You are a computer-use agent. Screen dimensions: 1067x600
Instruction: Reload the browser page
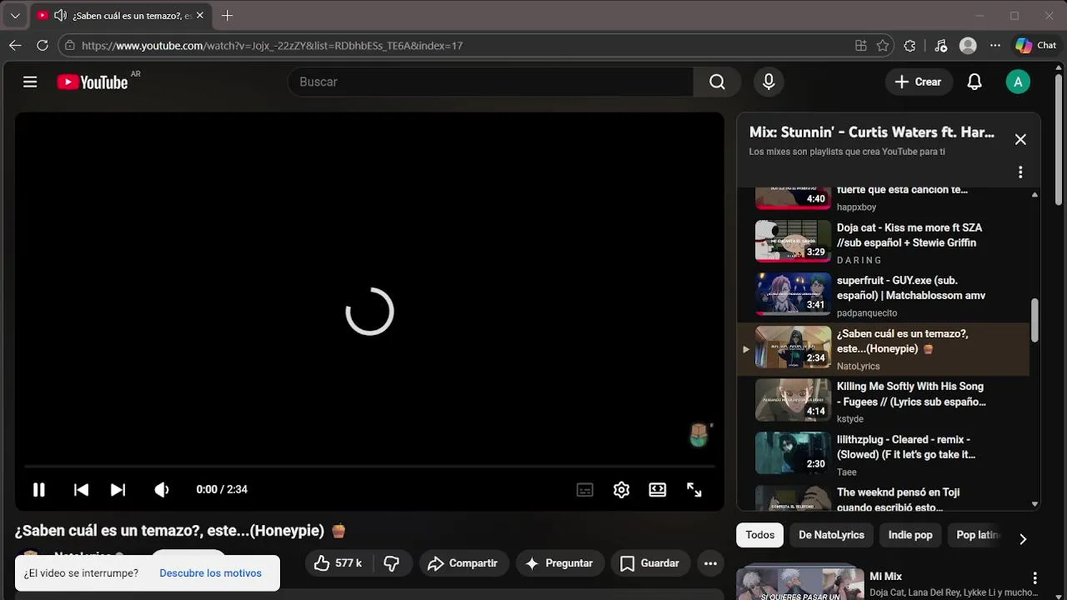coord(42,46)
